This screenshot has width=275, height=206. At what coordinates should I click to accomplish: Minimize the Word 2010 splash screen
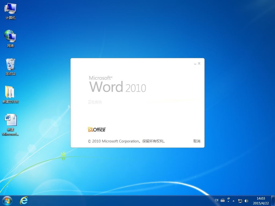(x=195, y=63)
